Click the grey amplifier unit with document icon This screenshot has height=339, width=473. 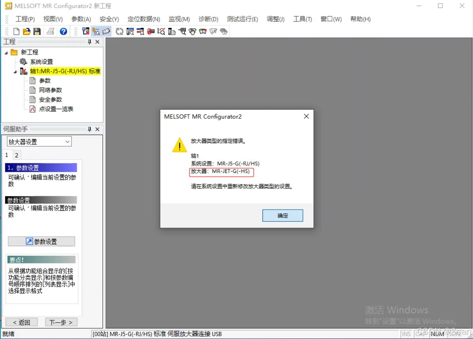point(172,31)
